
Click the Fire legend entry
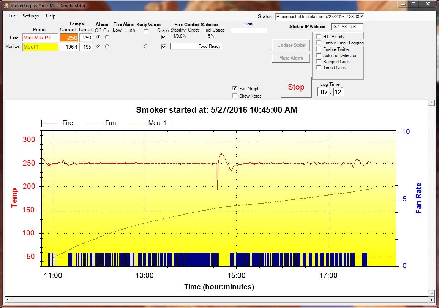pyautogui.click(x=58, y=123)
